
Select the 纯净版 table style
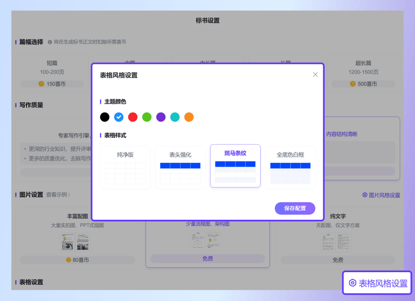click(125, 167)
